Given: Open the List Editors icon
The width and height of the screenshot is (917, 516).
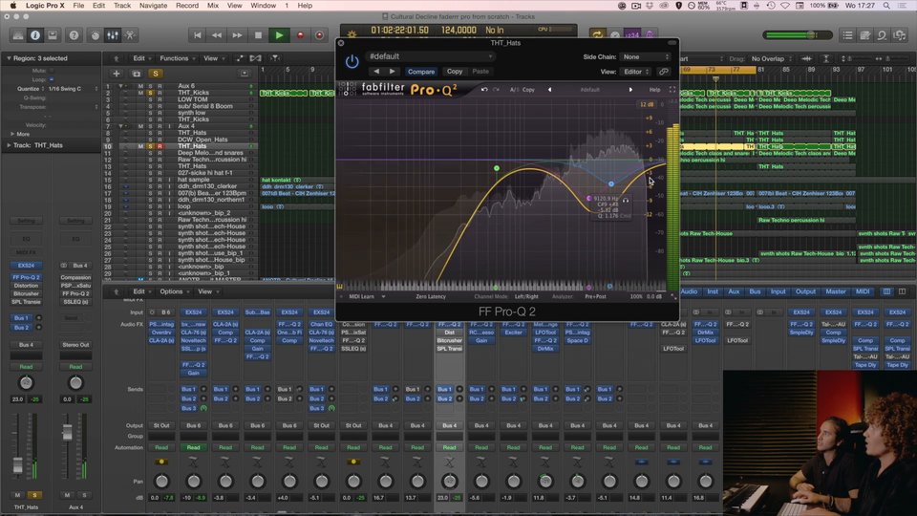Looking at the screenshot, I should tap(847, 35).
